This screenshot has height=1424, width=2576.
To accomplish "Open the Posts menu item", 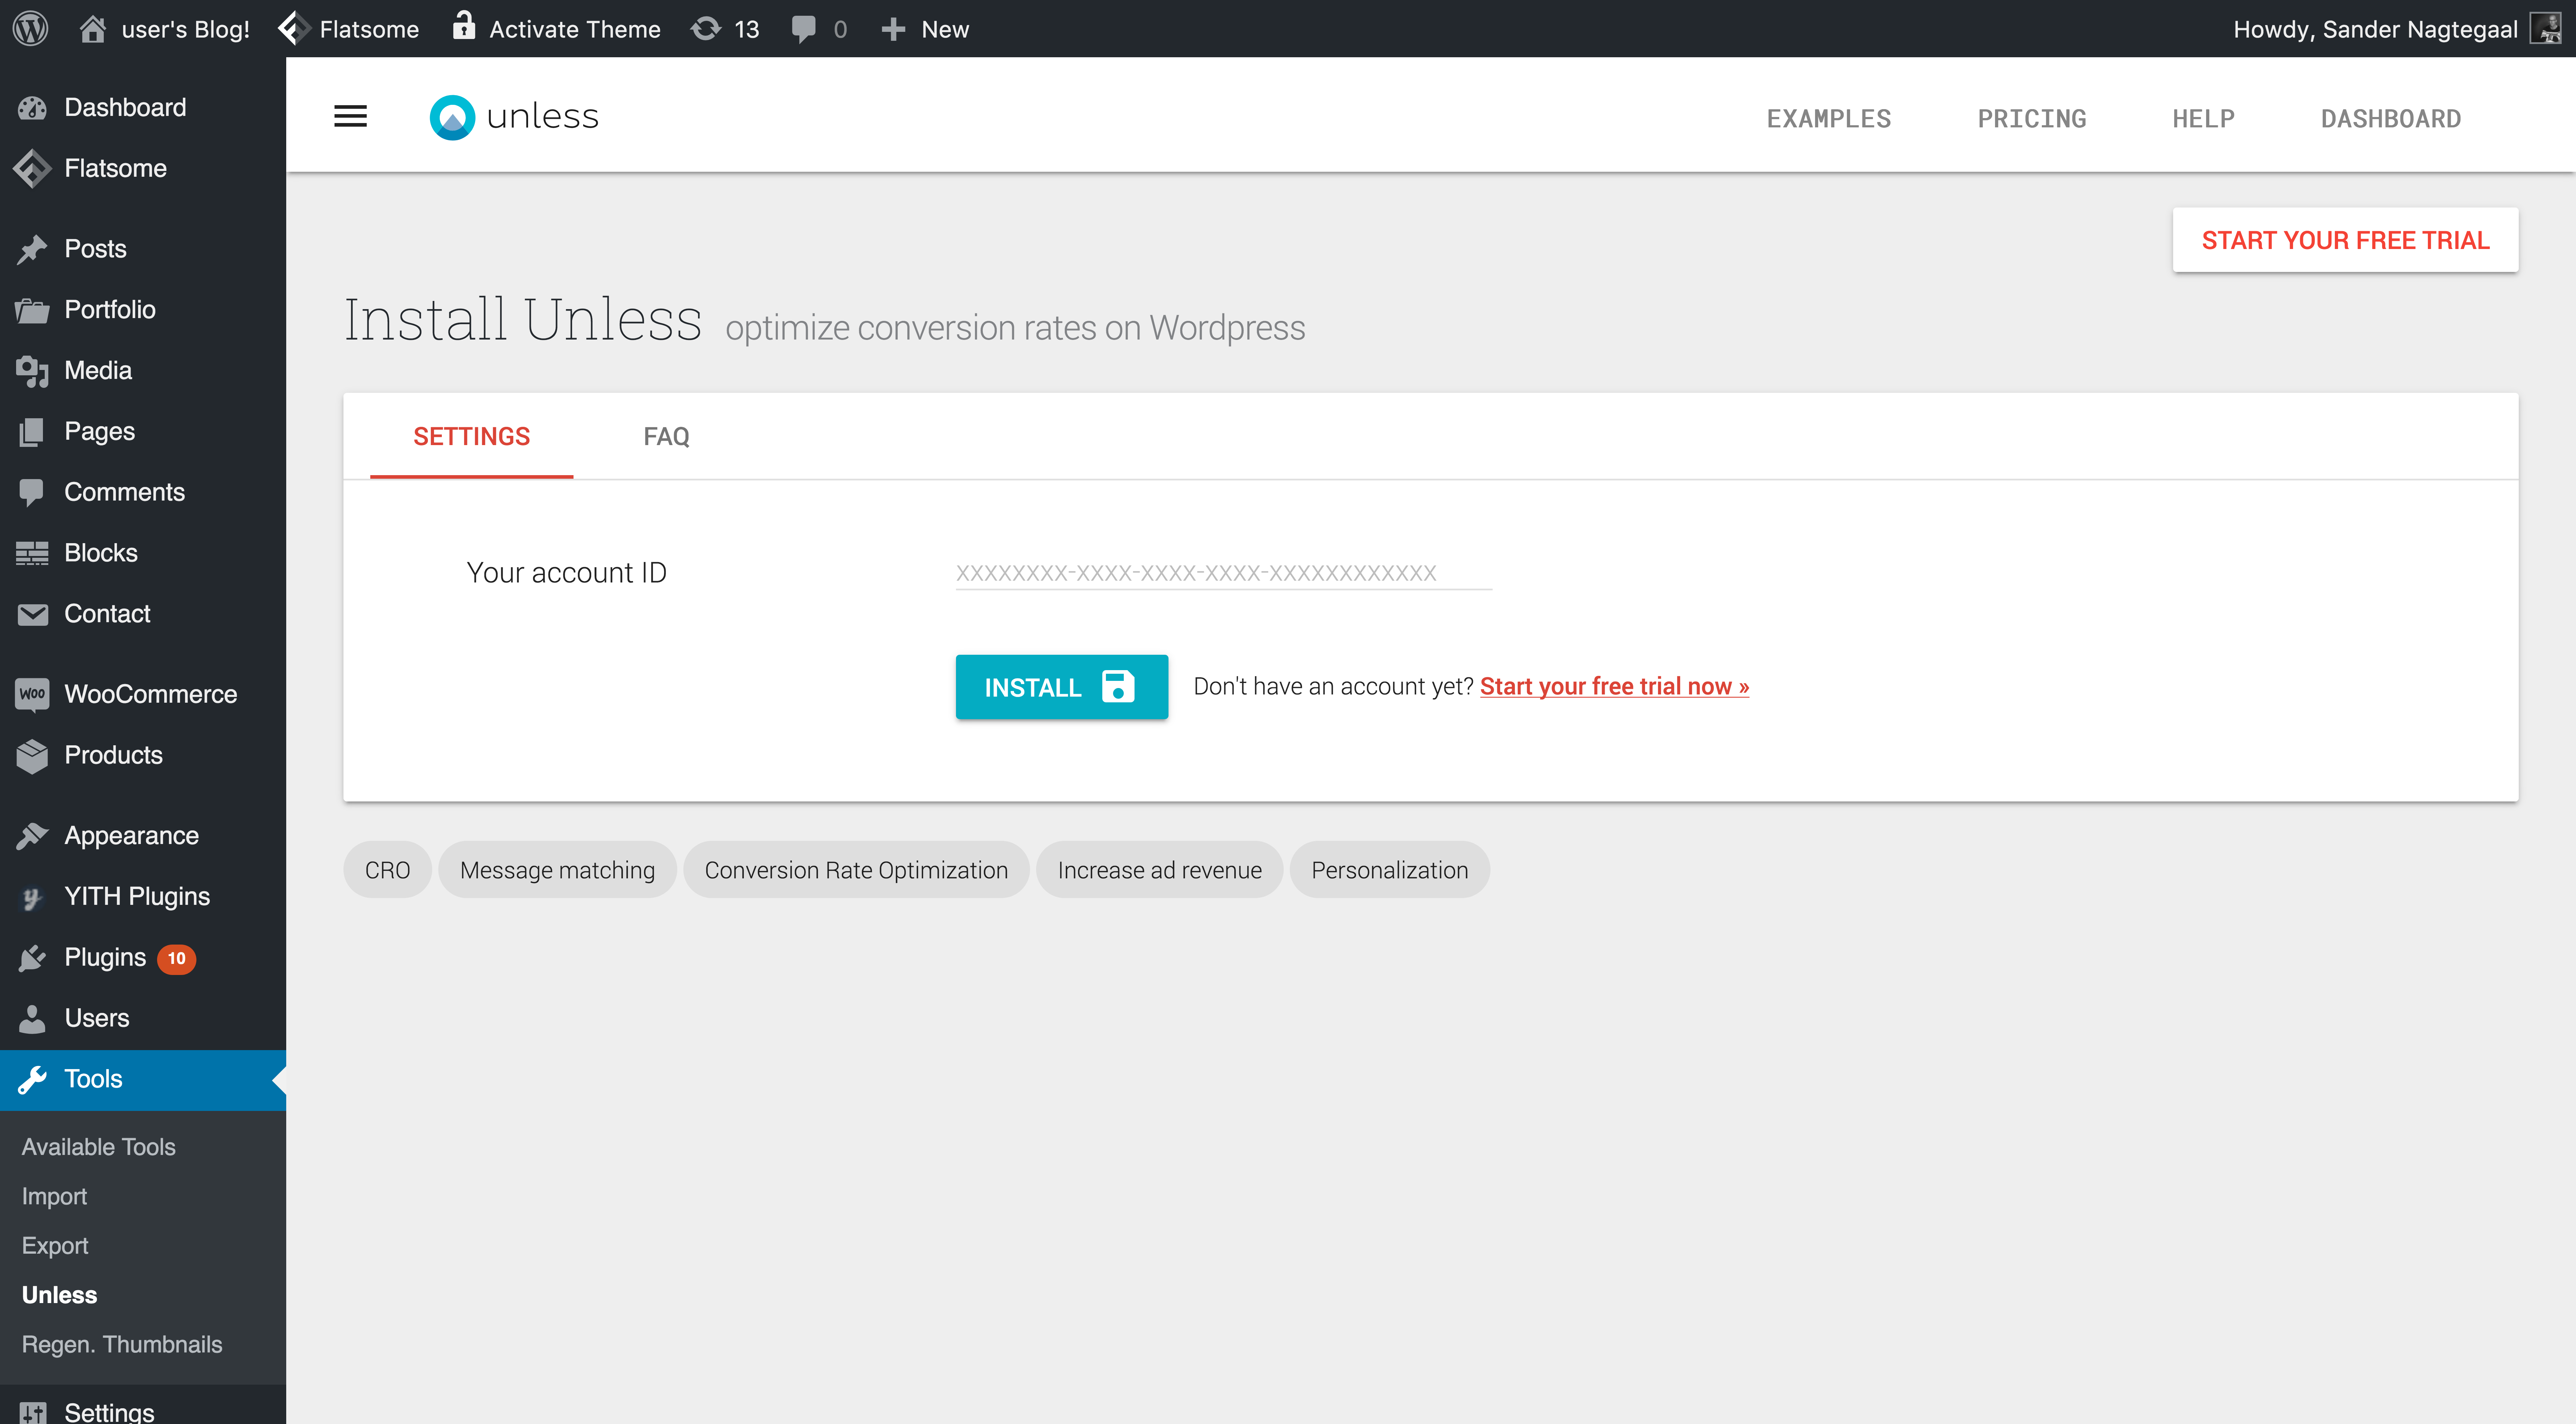I will [143, 249].
